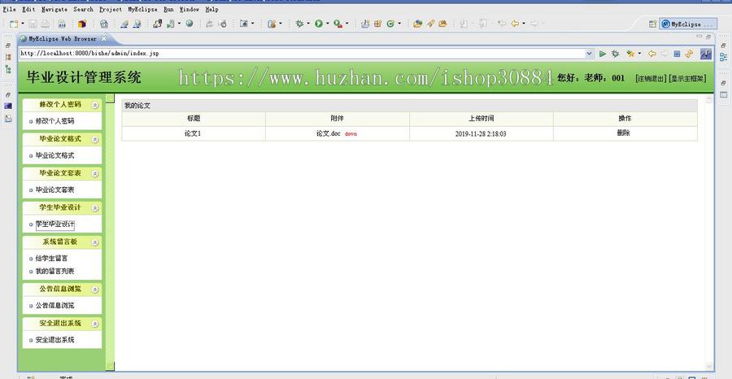This screenshot has width=732, height=379.
Task: Click the localhost URL address field
Action: [x=302, y=54]
